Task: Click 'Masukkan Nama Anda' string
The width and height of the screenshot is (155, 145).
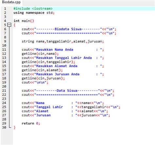Action: 55,50
